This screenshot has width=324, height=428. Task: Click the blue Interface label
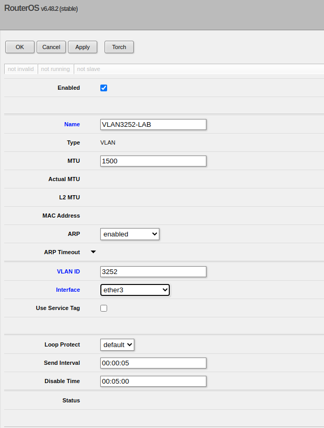pyautogui.click(x=68, y=290)
